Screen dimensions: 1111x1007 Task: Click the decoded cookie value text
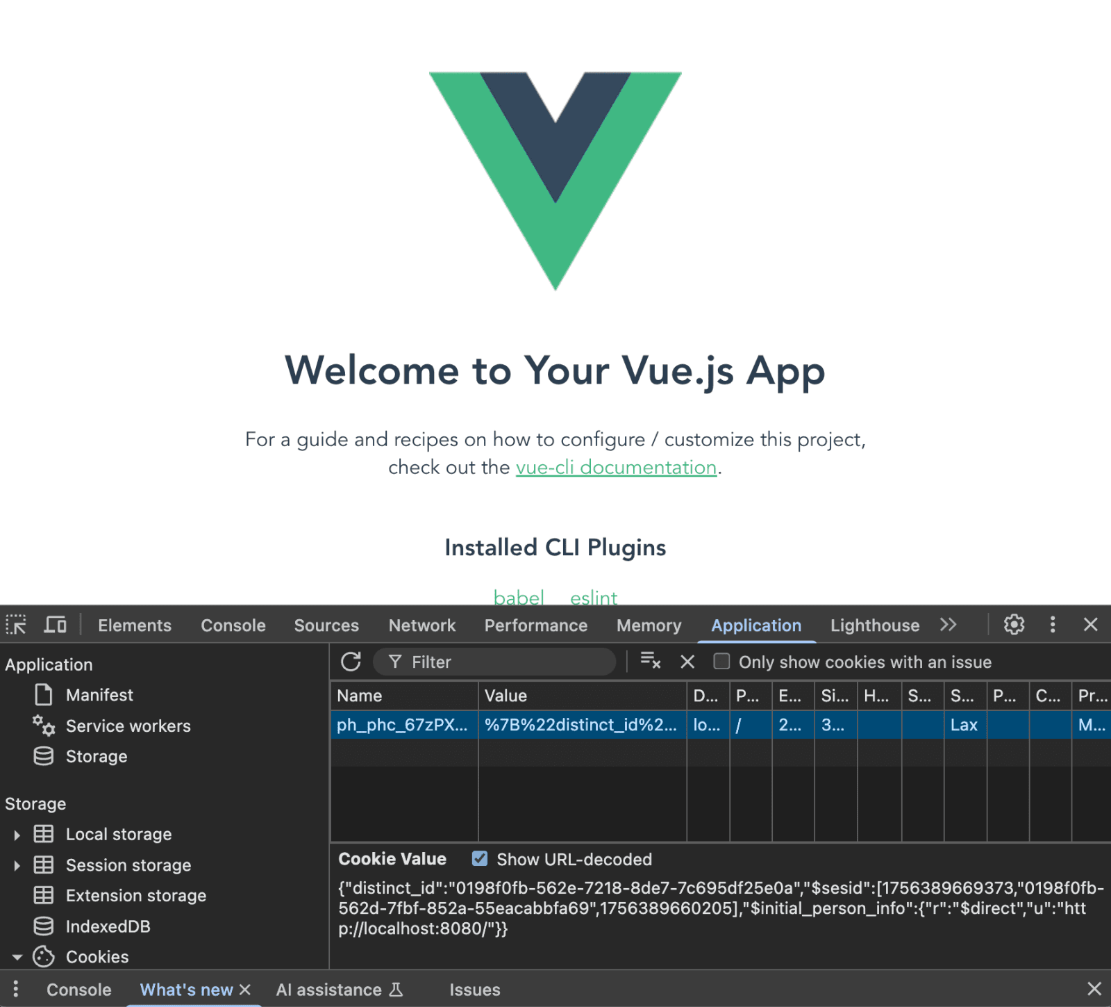pyautogui.click(x=720, y=908)
